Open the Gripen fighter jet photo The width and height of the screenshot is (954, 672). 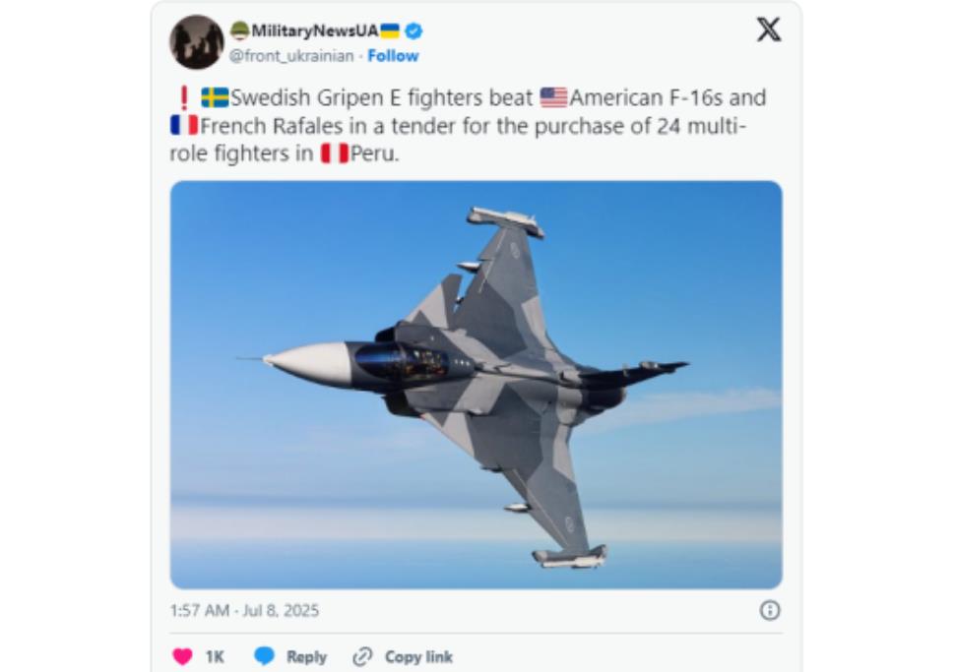(x=476, y=385)
